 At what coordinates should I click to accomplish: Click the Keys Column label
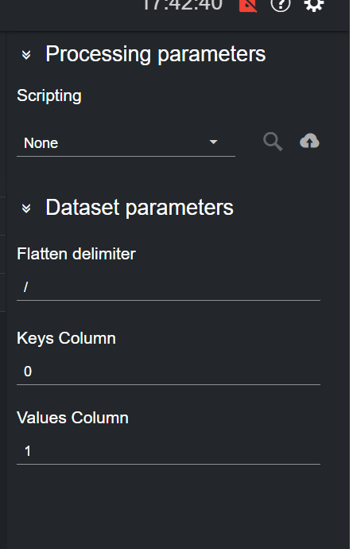pyautogui.click(x=66, y=339)
